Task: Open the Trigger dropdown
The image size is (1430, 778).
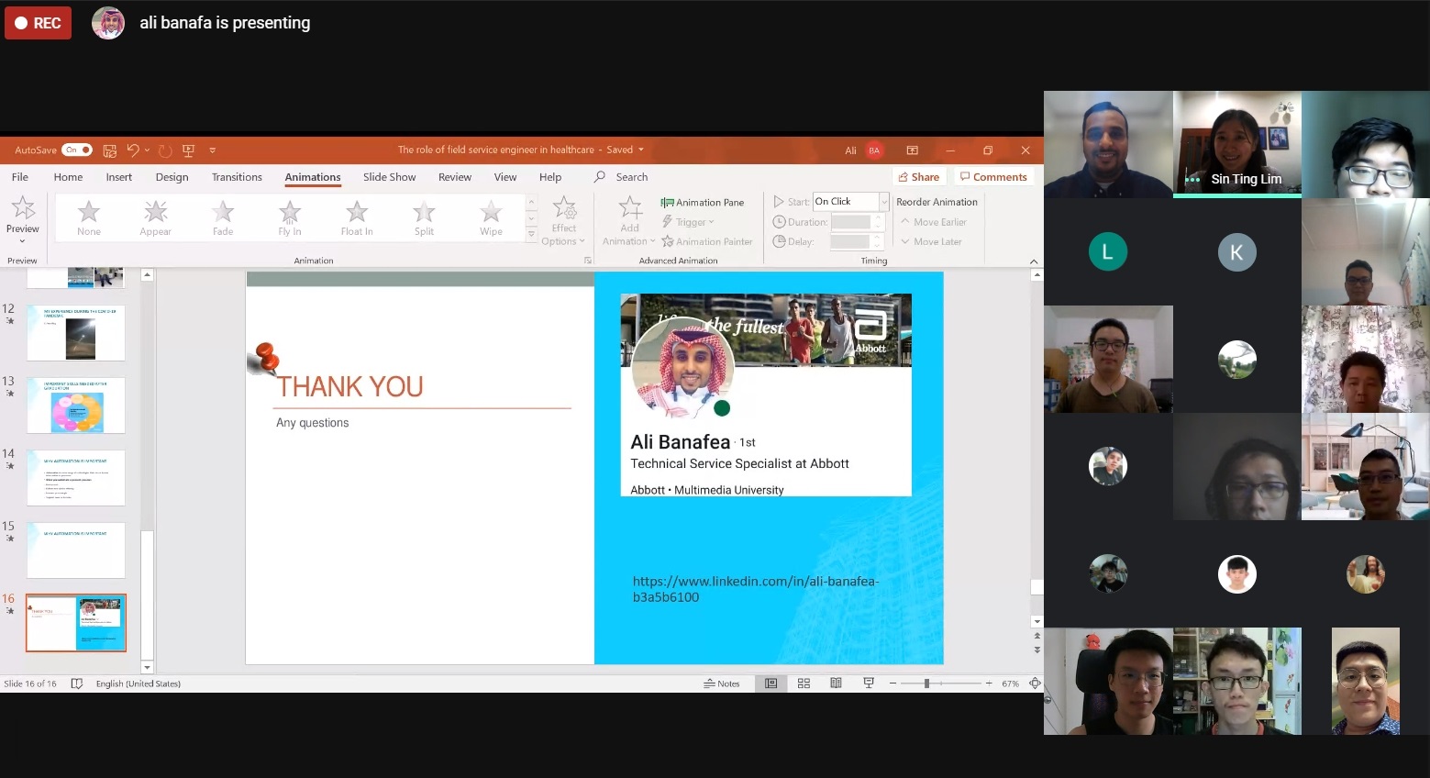Action: (x=688, y=222)
